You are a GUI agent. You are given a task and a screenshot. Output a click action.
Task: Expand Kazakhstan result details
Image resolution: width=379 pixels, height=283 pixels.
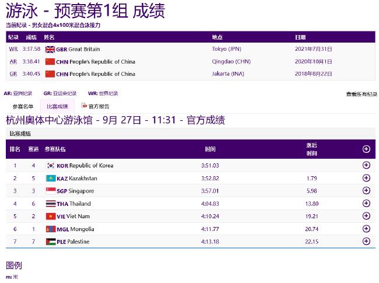tap(366, 178)
